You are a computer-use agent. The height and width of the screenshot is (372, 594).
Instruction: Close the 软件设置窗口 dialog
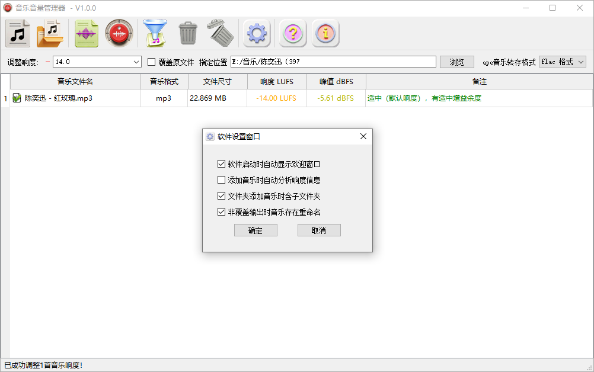[x=363, y=136]
